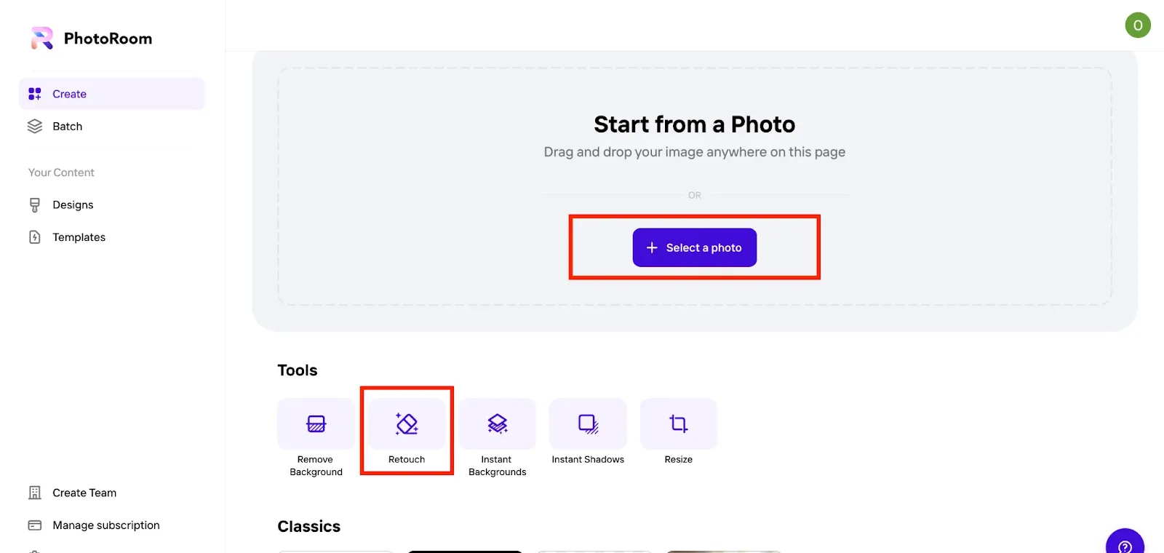Open the Templates page
The height and width of the screenshot is (553, 1164).
tap(112, 237)
